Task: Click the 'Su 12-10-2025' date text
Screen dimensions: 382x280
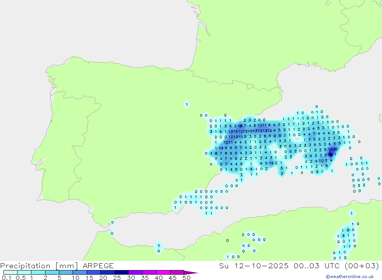Action: tap(254, 266)
